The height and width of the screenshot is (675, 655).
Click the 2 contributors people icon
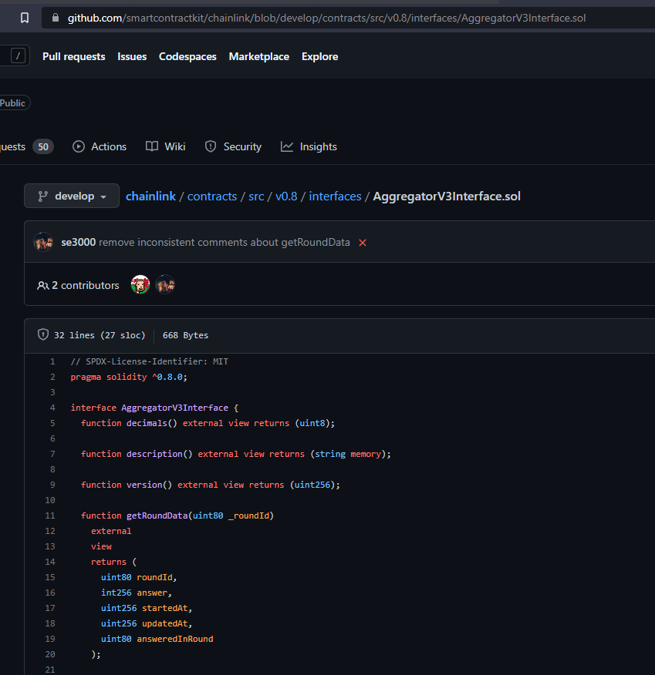[42, 285]
